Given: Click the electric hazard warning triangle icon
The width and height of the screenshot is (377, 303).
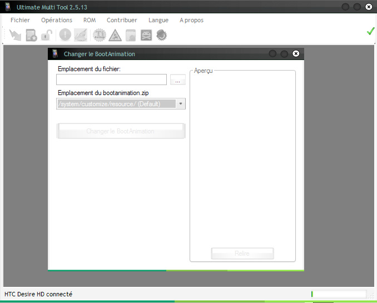Looking at the screenshot, I should 115,35.
